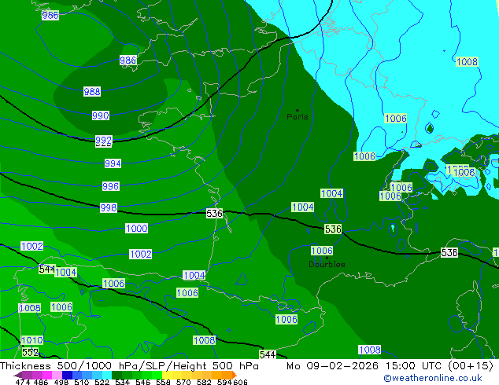Click the Mo 09-02-2026 15:00 UTC date

[366, 366]
